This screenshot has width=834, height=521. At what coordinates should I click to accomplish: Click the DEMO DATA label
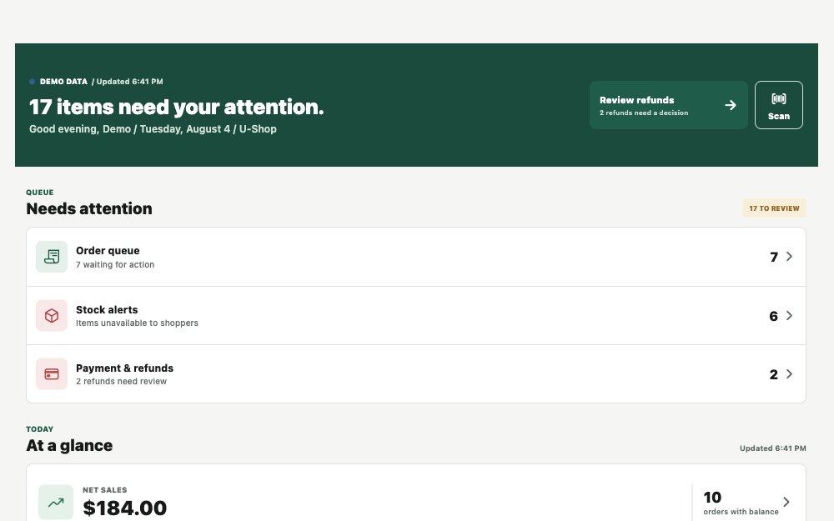[63, 82]
